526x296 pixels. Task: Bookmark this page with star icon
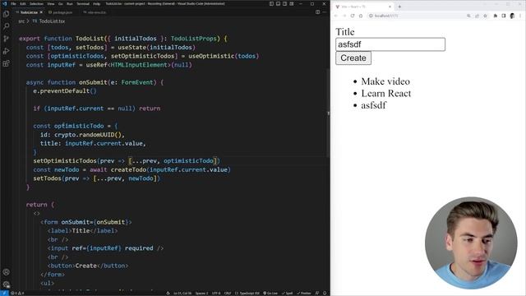[485, 16]
